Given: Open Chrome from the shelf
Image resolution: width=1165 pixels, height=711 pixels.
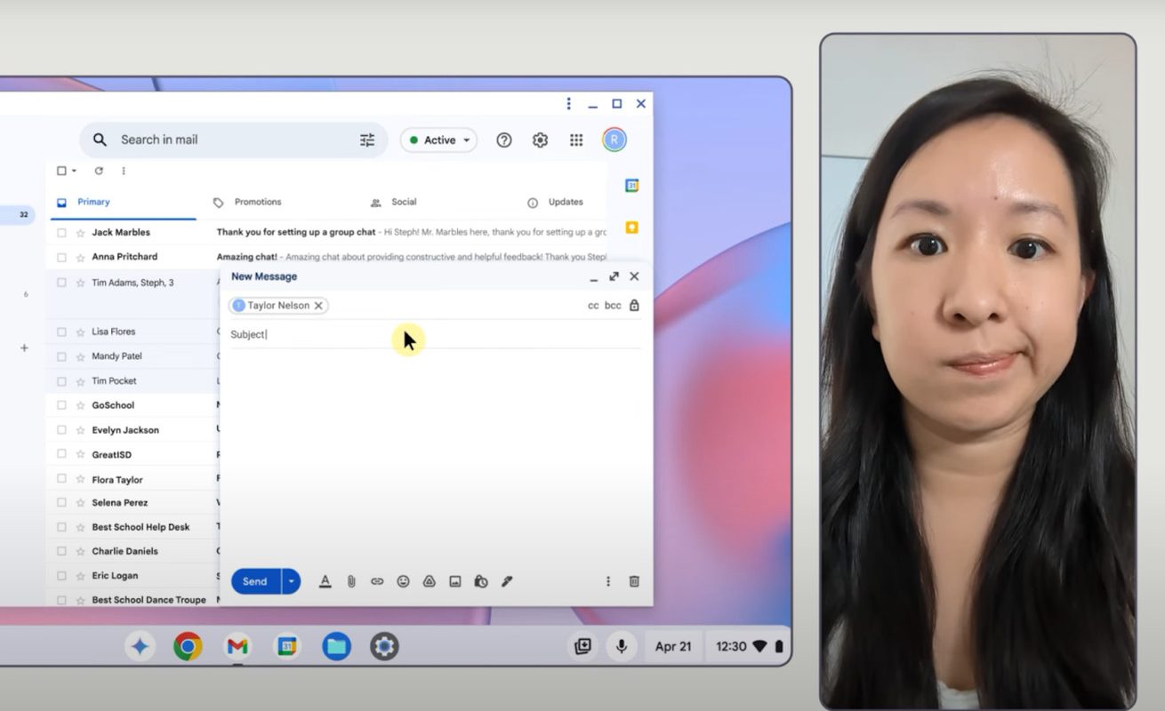Looking at the screenshot, I should pos(188,646).
